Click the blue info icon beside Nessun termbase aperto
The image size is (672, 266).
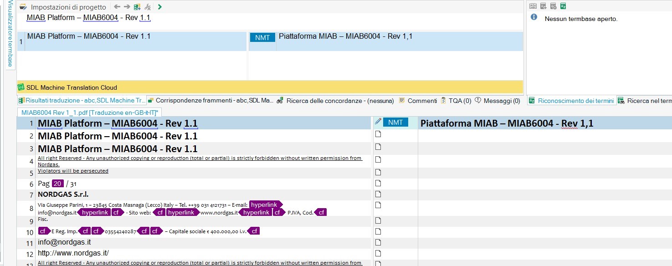click(x=534, y=17)
